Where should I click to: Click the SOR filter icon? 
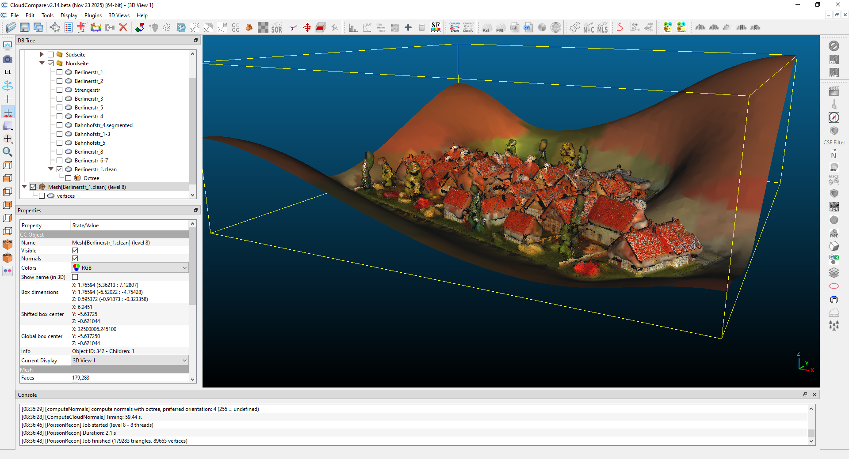[x=277, y=28]
